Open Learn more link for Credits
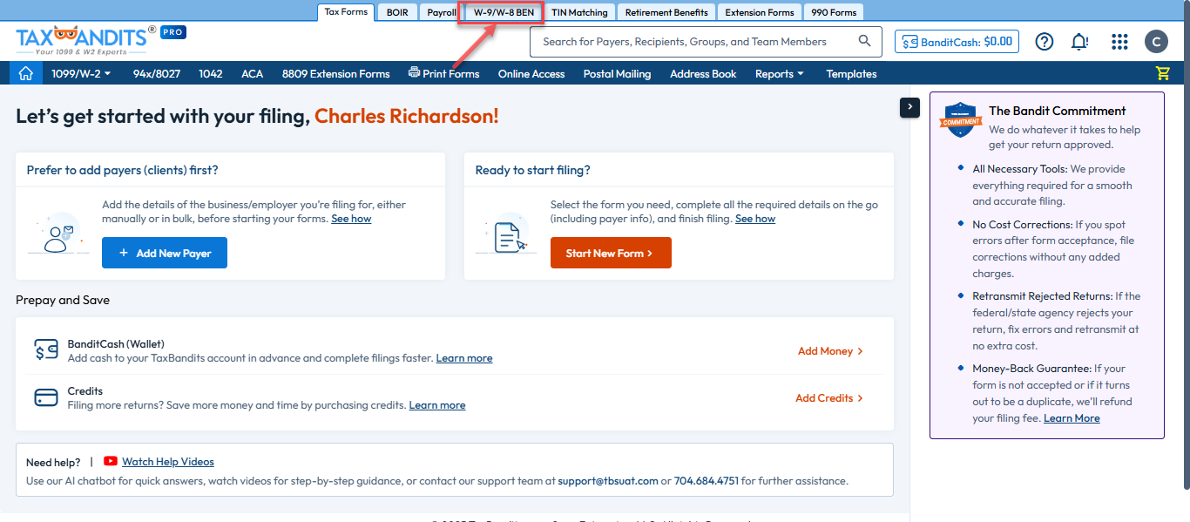1190x522 pixels. coord(437,405)
